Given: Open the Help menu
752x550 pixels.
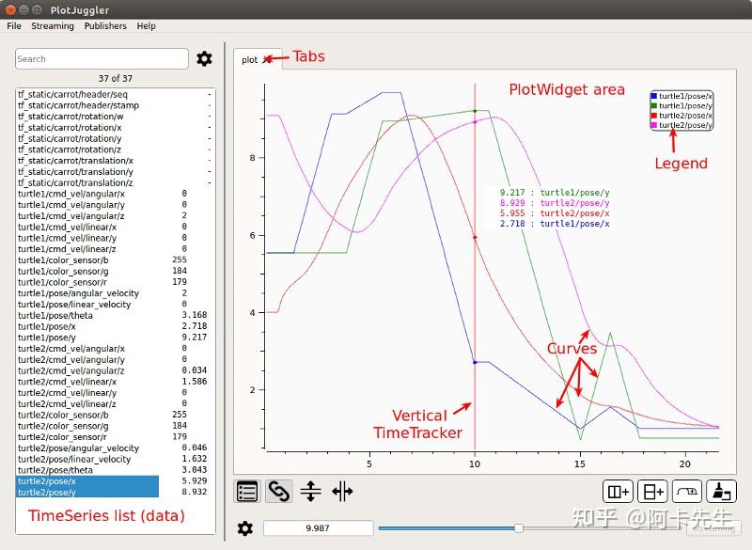Looking at the screenshot, I should pos(146,26).
